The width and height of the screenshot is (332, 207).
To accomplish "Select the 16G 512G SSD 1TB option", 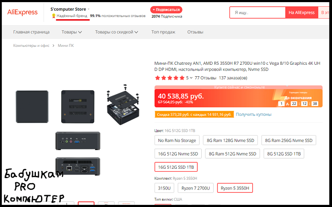I will pyautogui.click(x=176, y=167).
